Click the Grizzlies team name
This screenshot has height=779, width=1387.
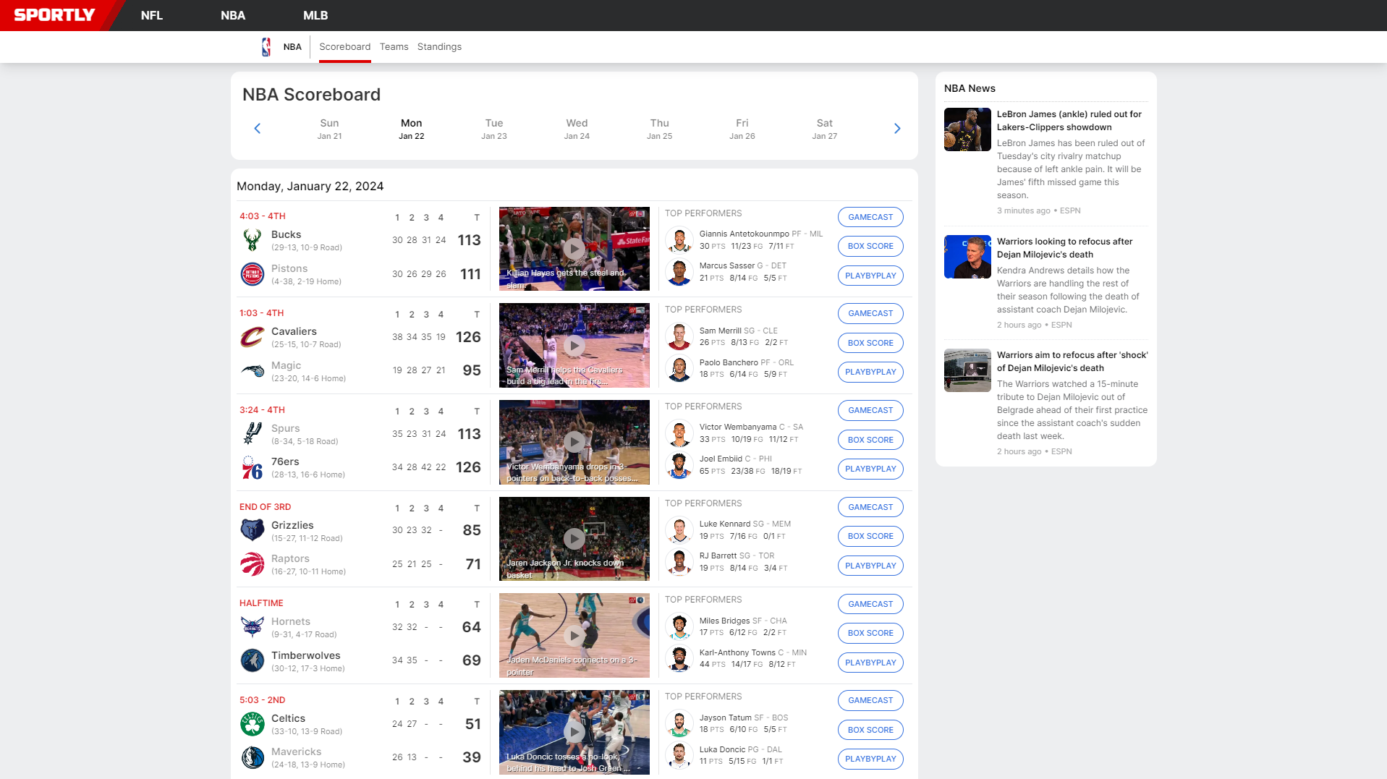coord(292,525)
